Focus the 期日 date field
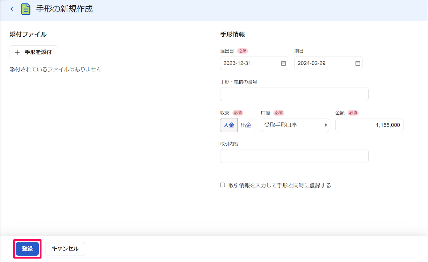 click(x=328, y=63)
